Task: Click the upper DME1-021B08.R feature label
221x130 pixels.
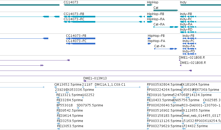Action: [x=192, y=57]
